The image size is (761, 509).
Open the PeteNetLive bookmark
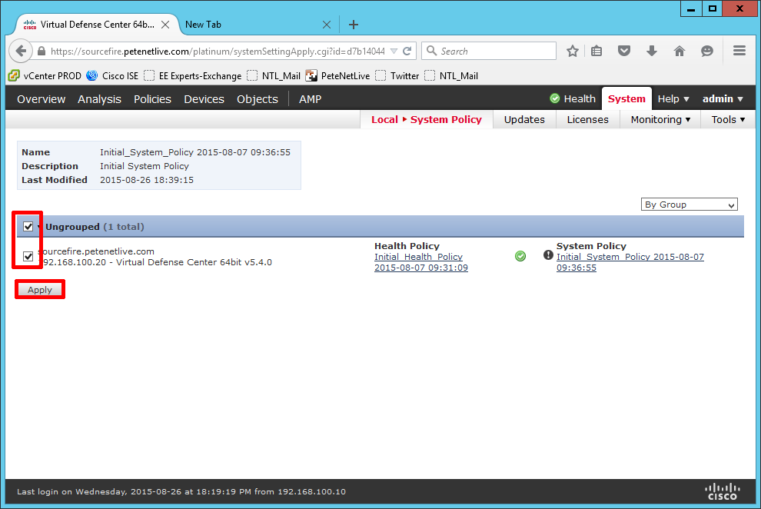tap(337, 75)
